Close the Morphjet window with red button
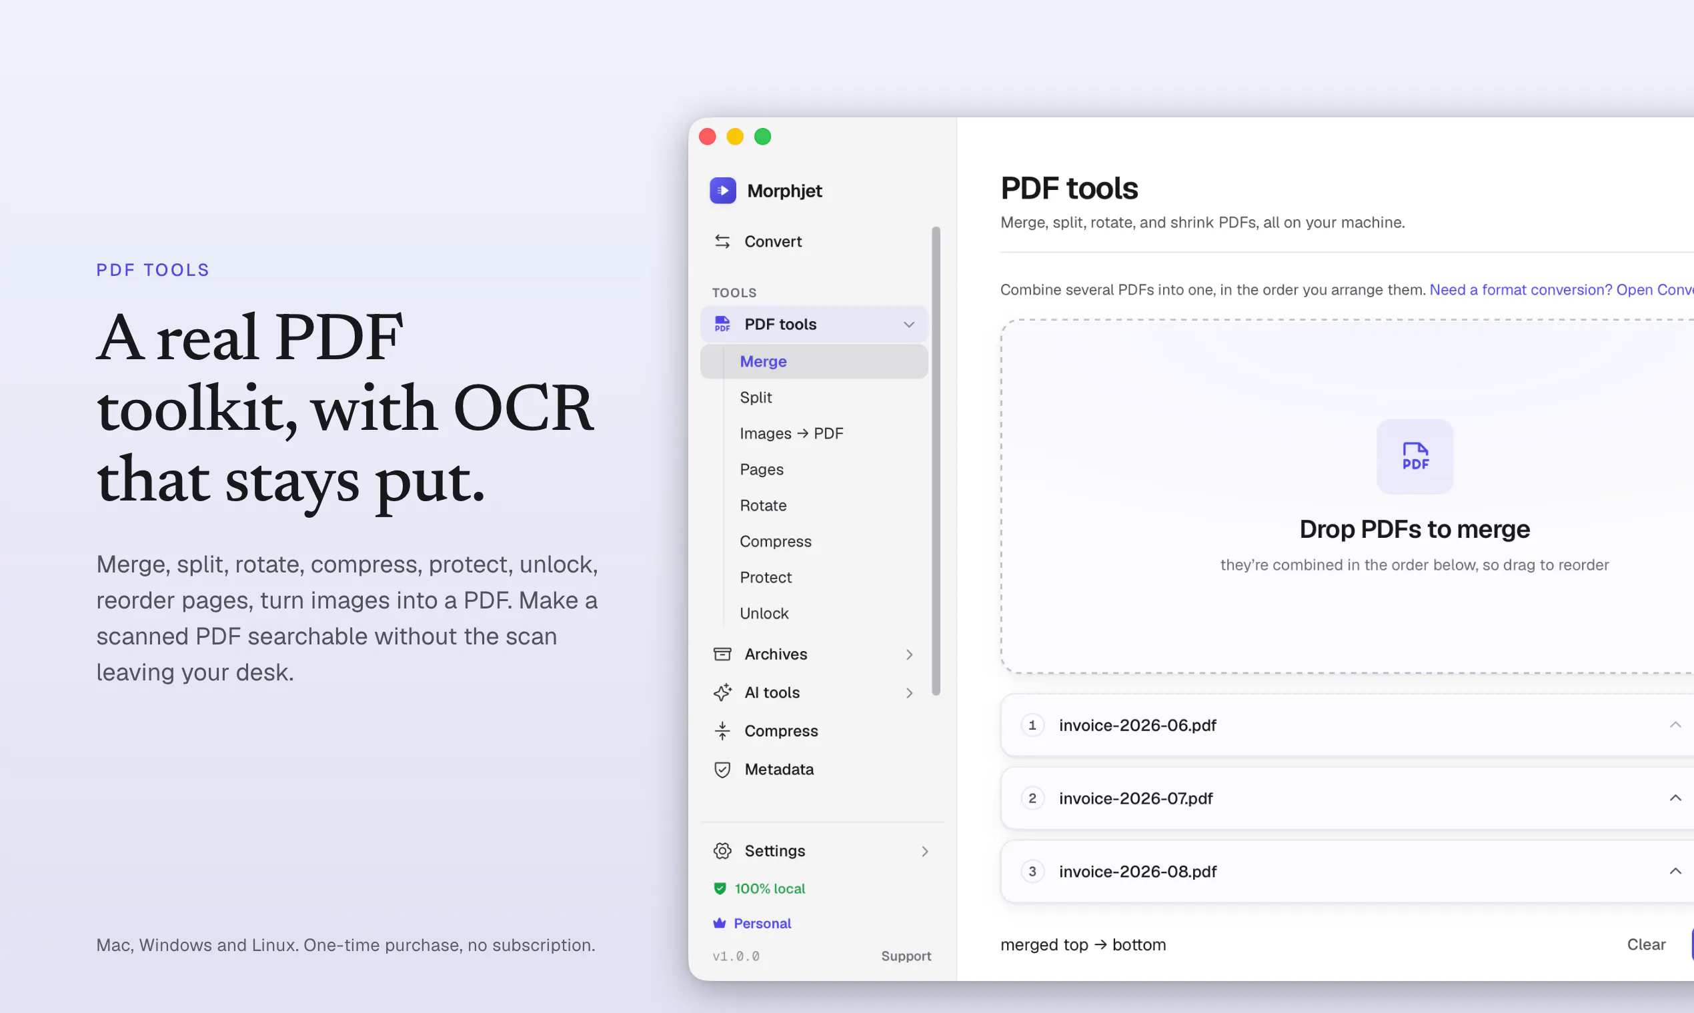Viewport: 1694px width, 1013px height. (x=708, y=137)
